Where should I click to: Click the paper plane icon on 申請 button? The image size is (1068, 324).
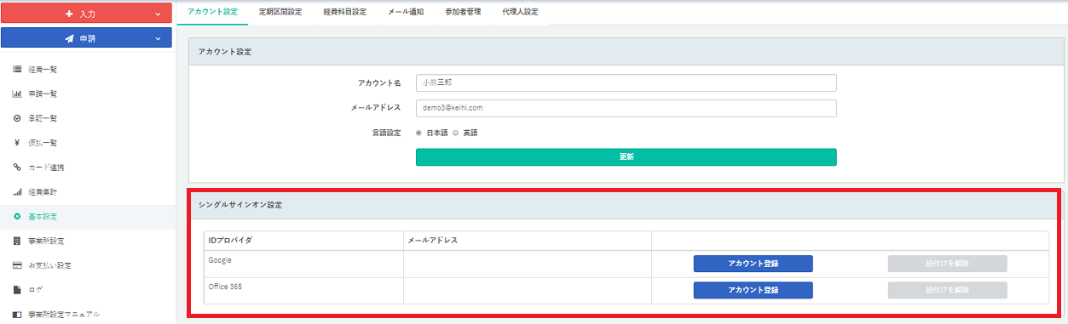(x=69, y=38)
